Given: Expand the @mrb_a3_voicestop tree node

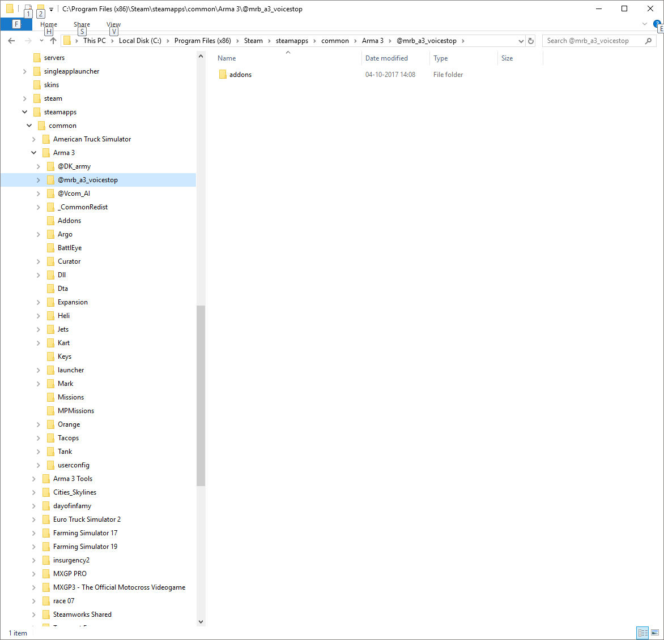Looking at the screenshot, I should 39,180.
